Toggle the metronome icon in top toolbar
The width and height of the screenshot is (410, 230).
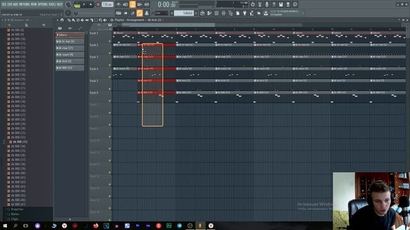pos(119,4)
